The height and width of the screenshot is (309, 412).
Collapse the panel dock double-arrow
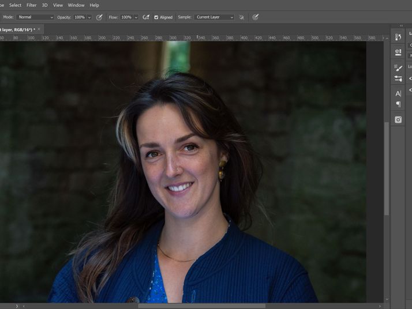(x=401, y=26)
